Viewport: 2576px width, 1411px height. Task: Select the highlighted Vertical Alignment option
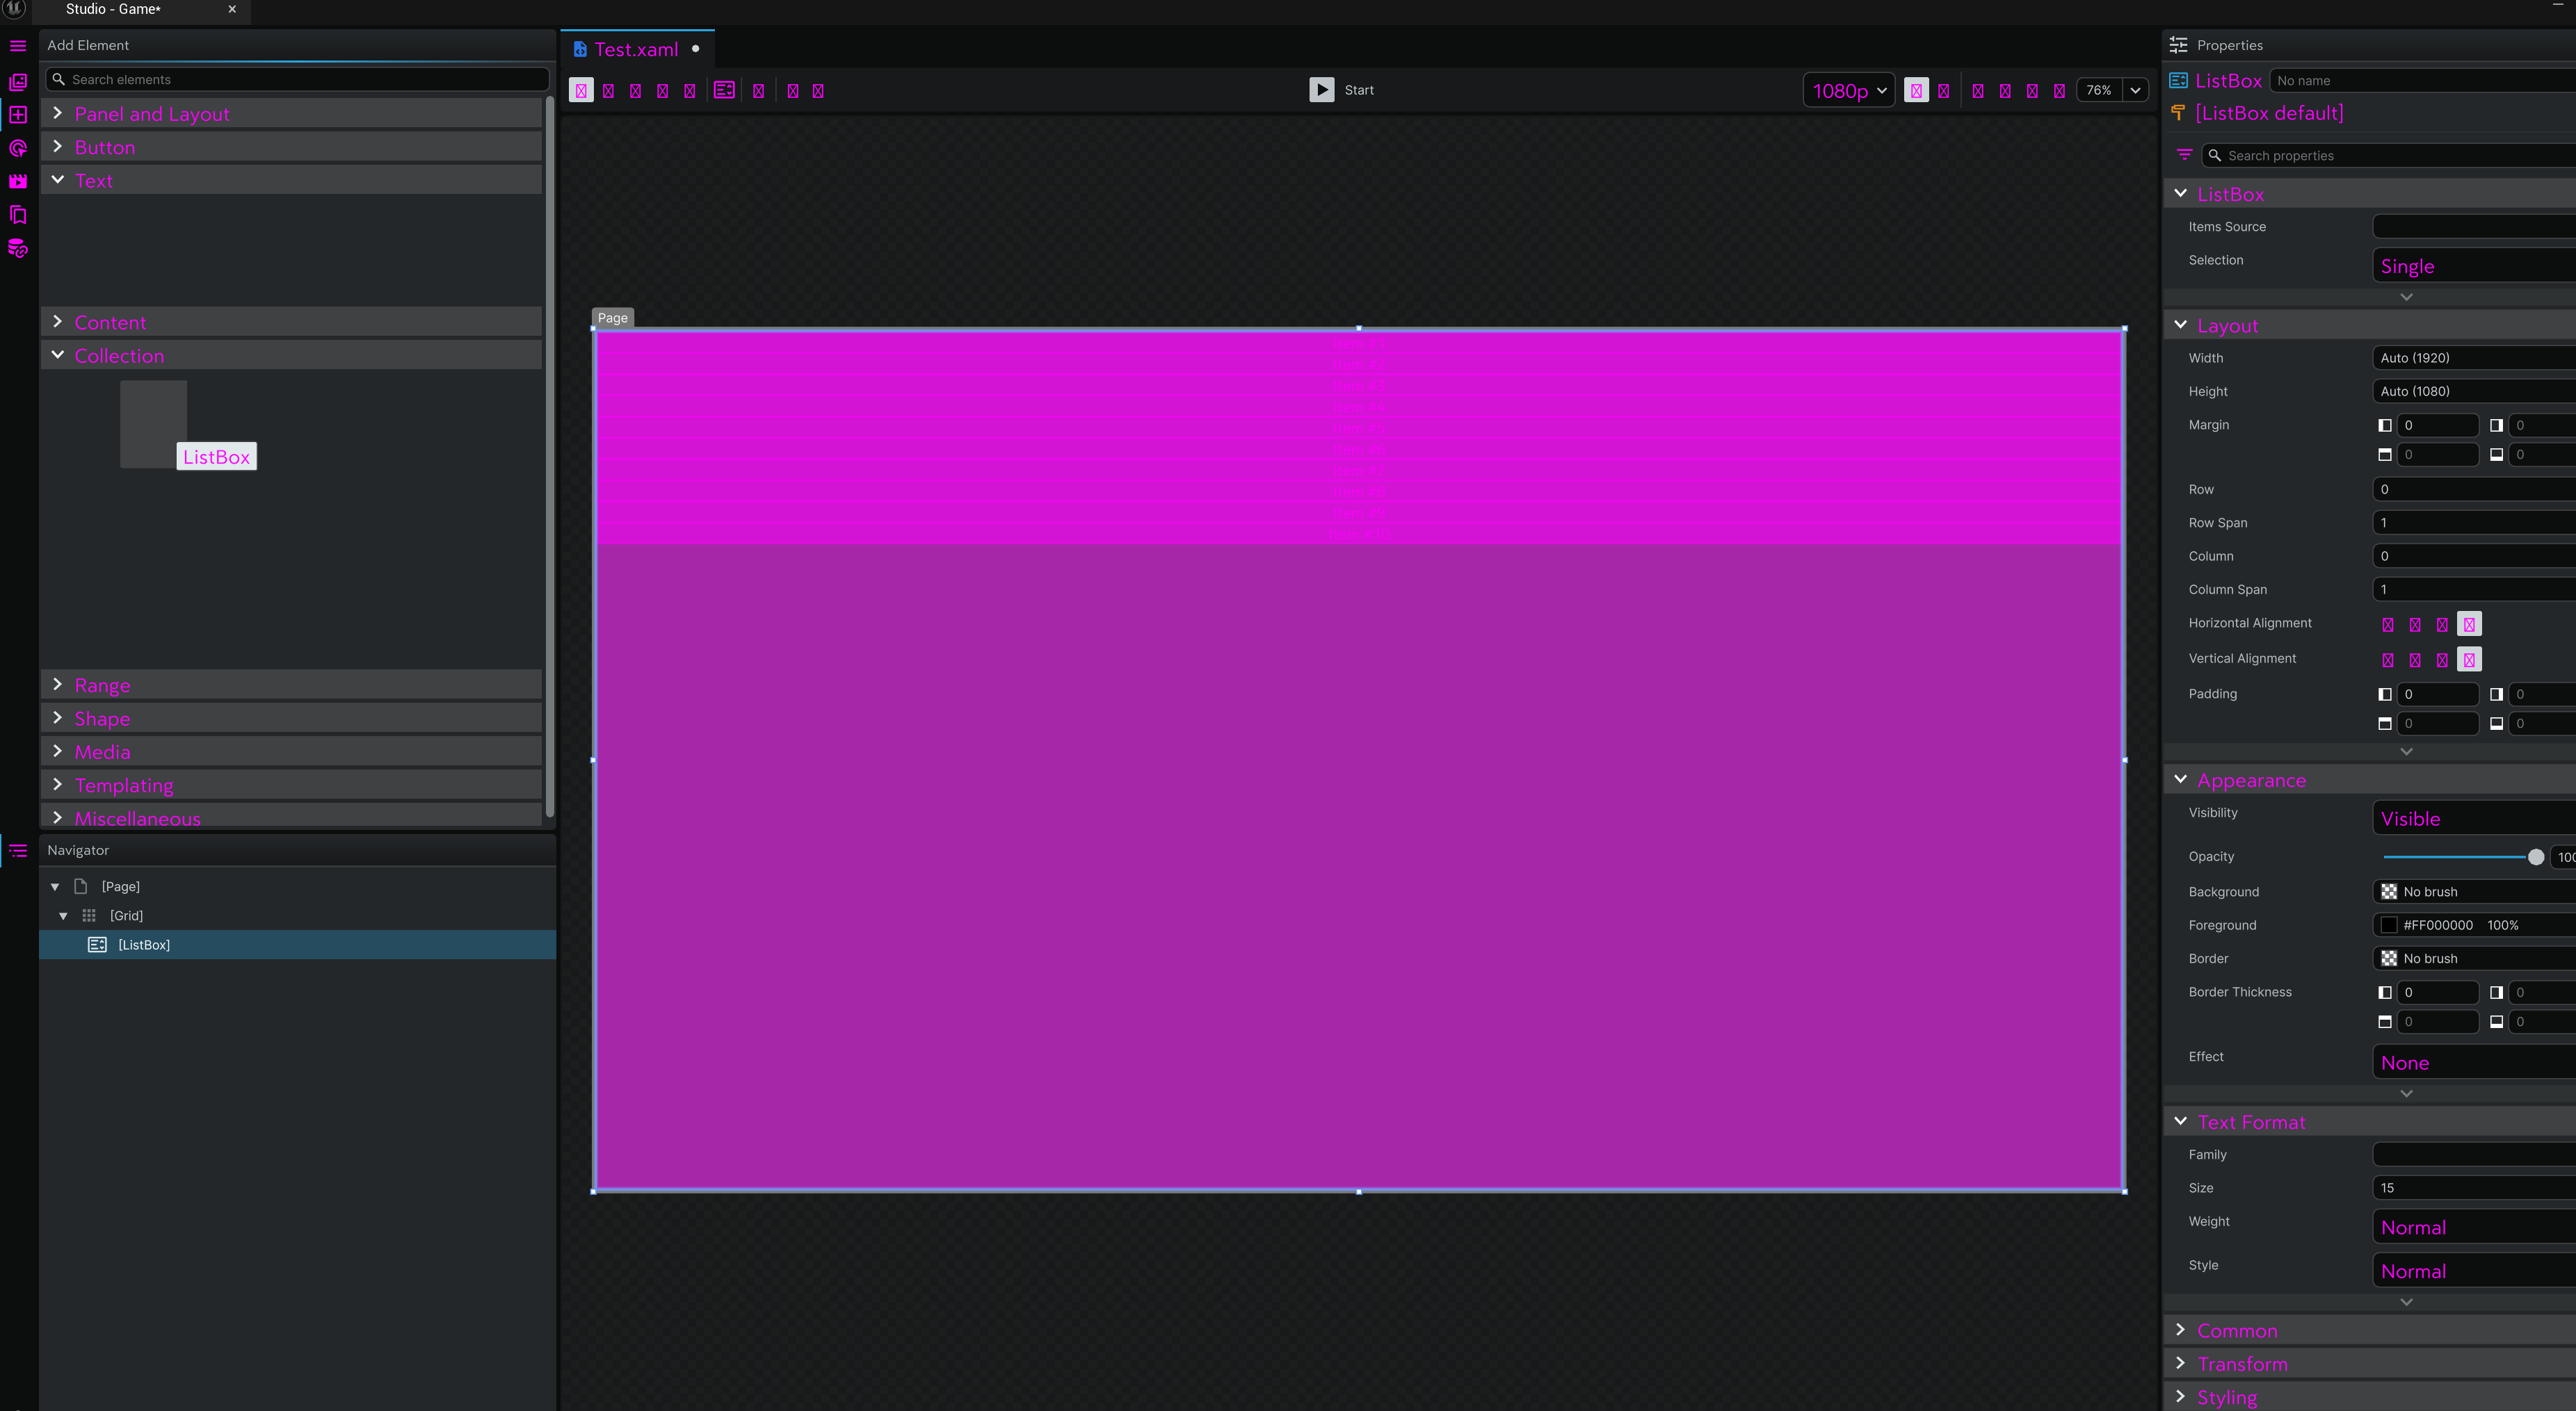(2469, 660)
